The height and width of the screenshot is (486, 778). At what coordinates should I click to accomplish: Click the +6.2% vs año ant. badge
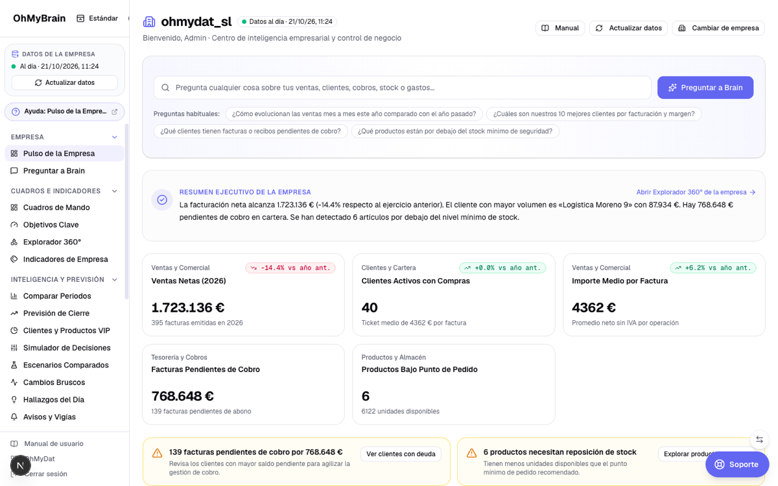click(x=713, y=268)
